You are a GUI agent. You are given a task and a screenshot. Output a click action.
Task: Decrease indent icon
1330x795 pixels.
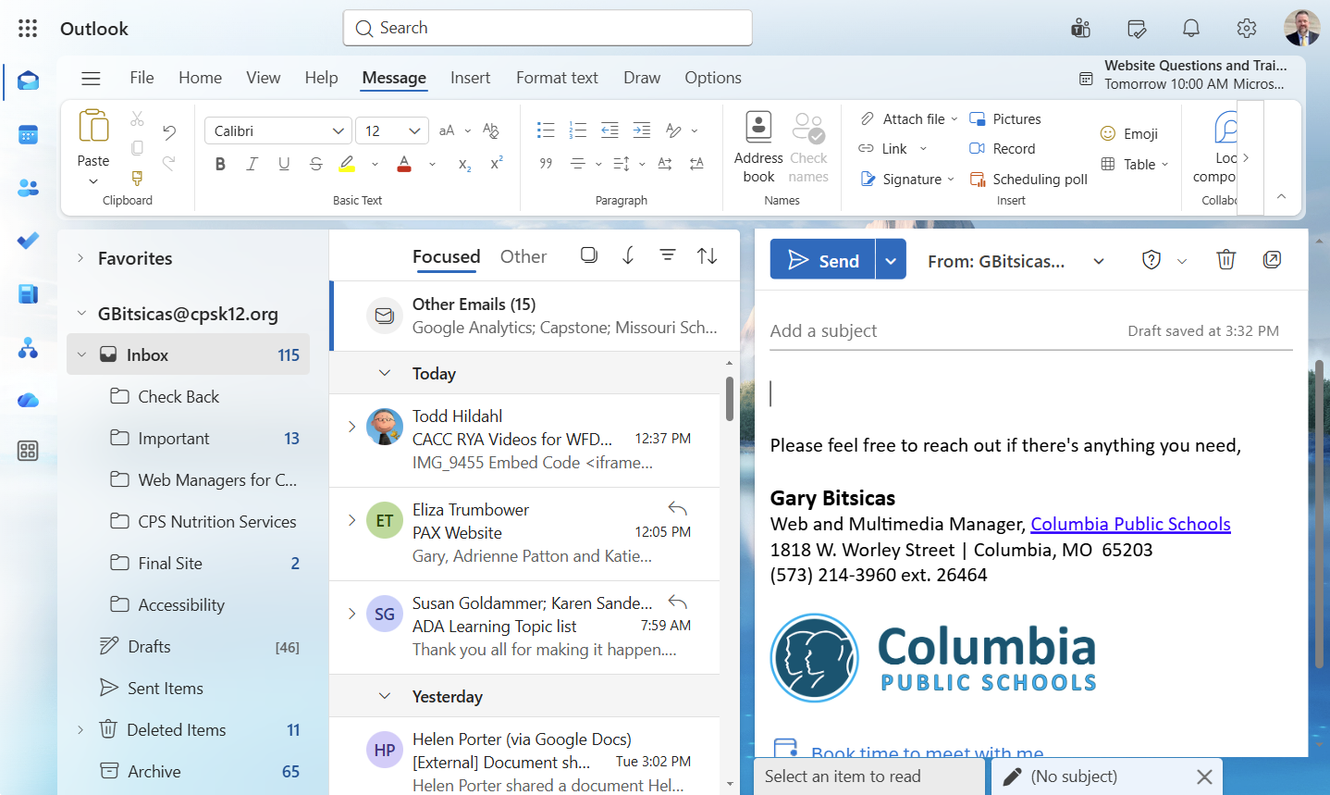[610, 130]
